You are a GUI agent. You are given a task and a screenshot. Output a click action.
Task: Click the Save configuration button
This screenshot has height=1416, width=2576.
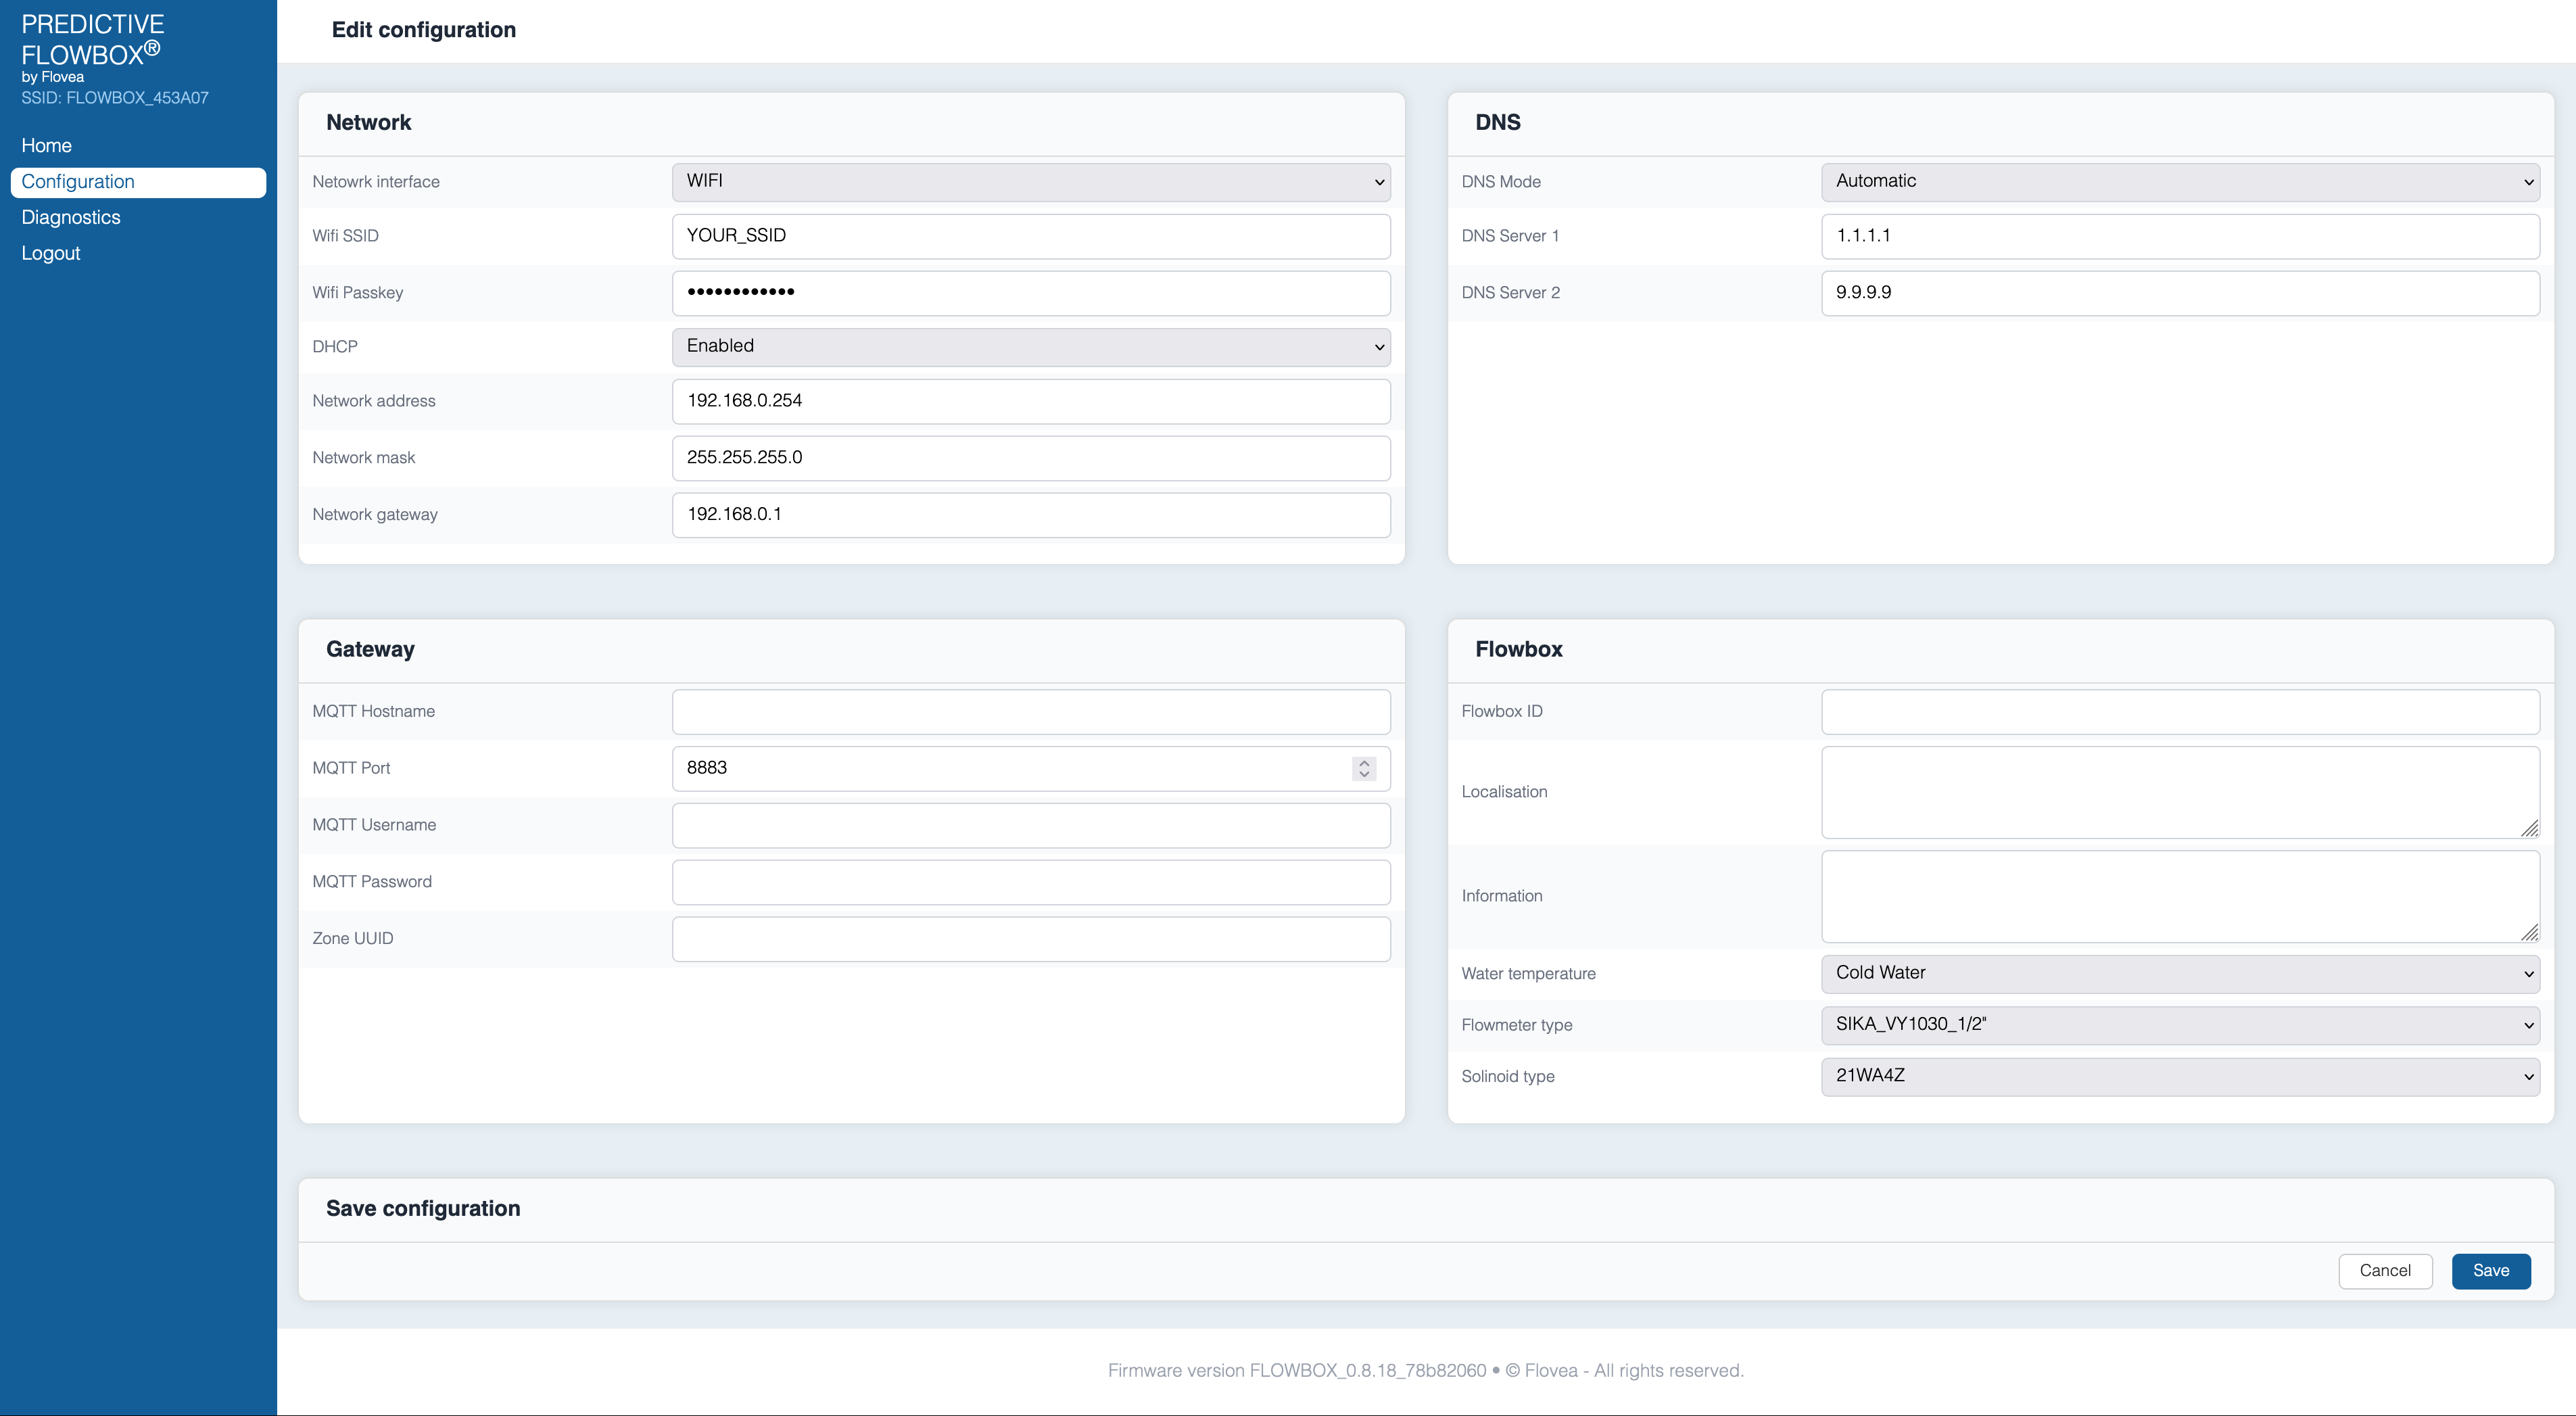(x=2491, y=1269)
